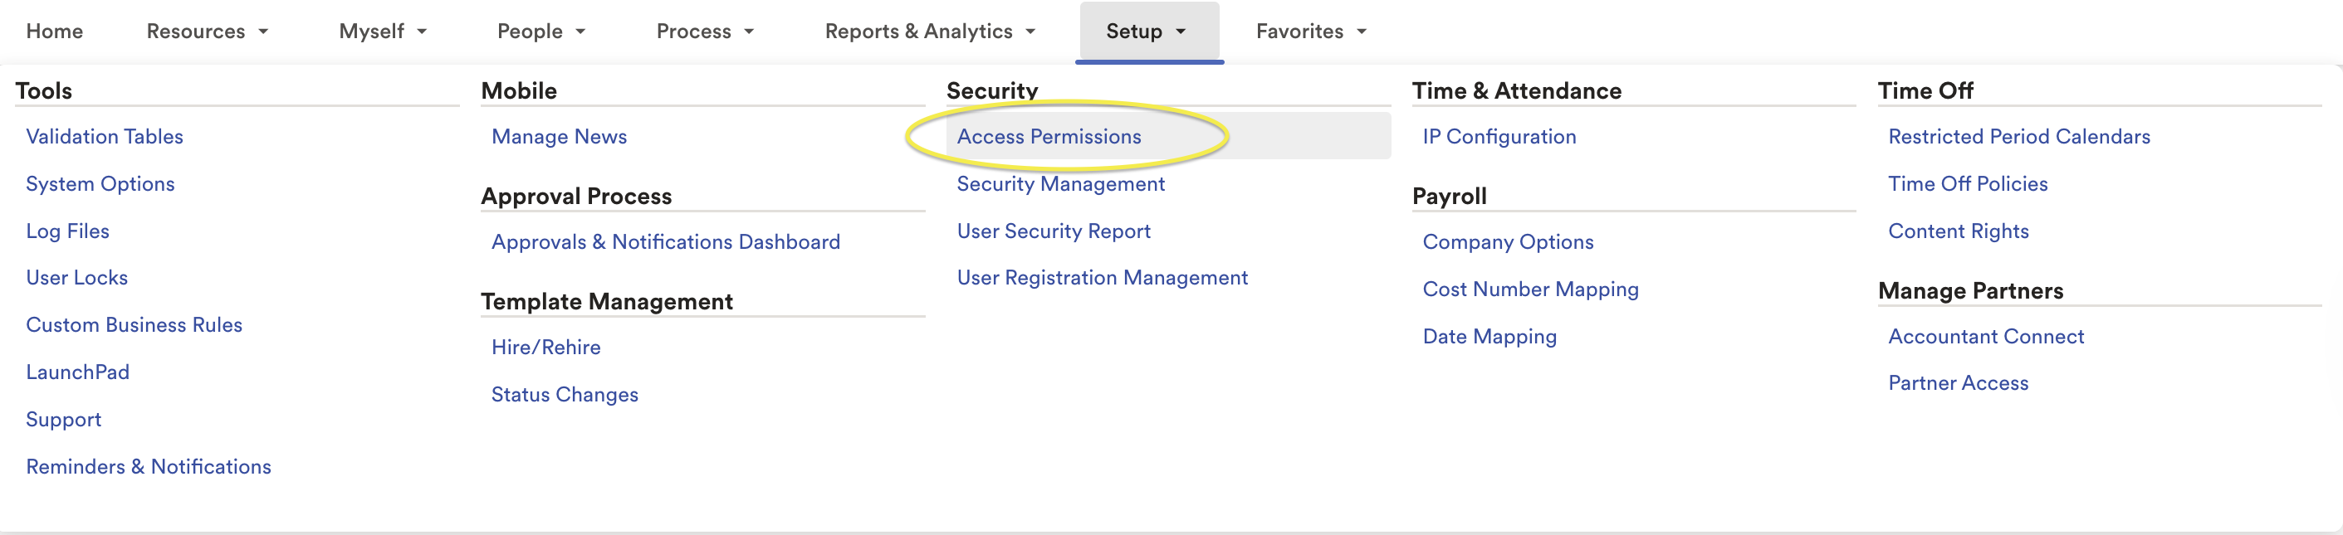
Task: Open User Registration Management
Action: point(1102,278)
